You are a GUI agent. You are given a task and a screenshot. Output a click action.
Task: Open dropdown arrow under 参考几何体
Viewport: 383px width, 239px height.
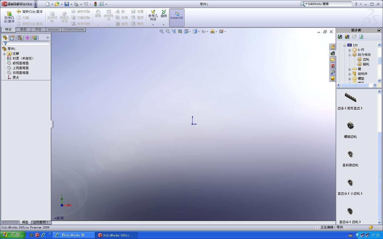(153, 25)
